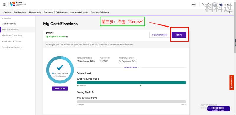Open Business Solutions menu

100,12
